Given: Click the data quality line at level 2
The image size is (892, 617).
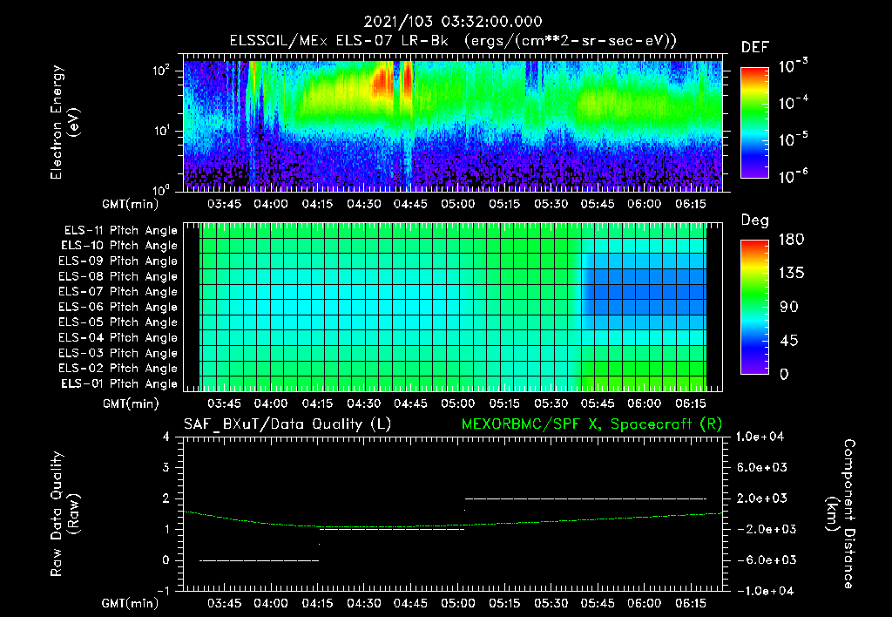Looking at the screenshot, I should (586, 498).
